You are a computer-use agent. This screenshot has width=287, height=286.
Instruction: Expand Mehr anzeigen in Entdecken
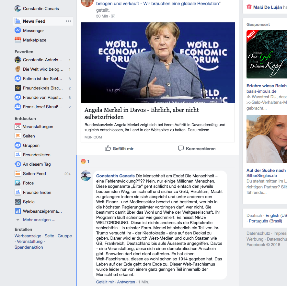coord(39,220)
